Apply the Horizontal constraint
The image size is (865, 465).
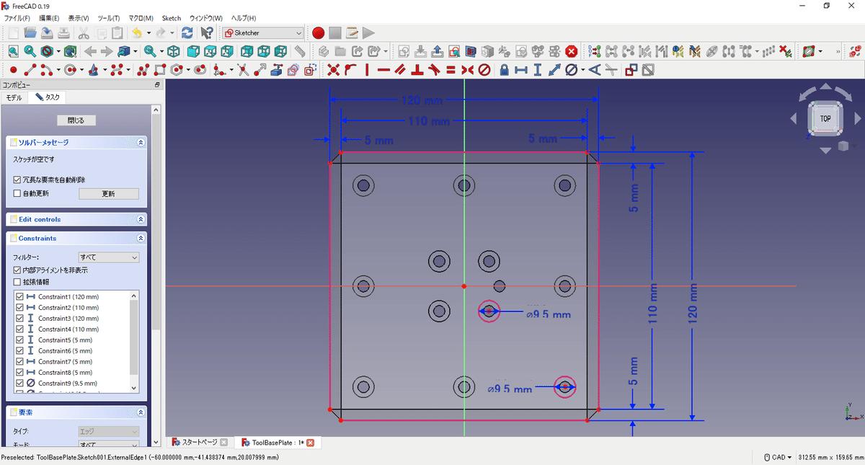click(x=383, y=70)
